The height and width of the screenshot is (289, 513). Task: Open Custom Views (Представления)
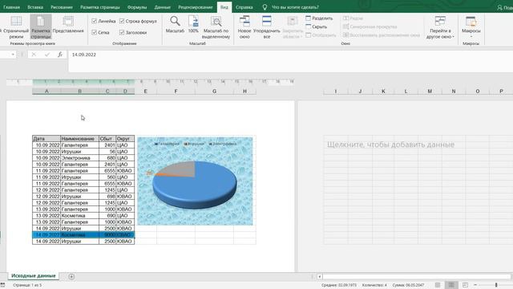(x=68, y=25)
